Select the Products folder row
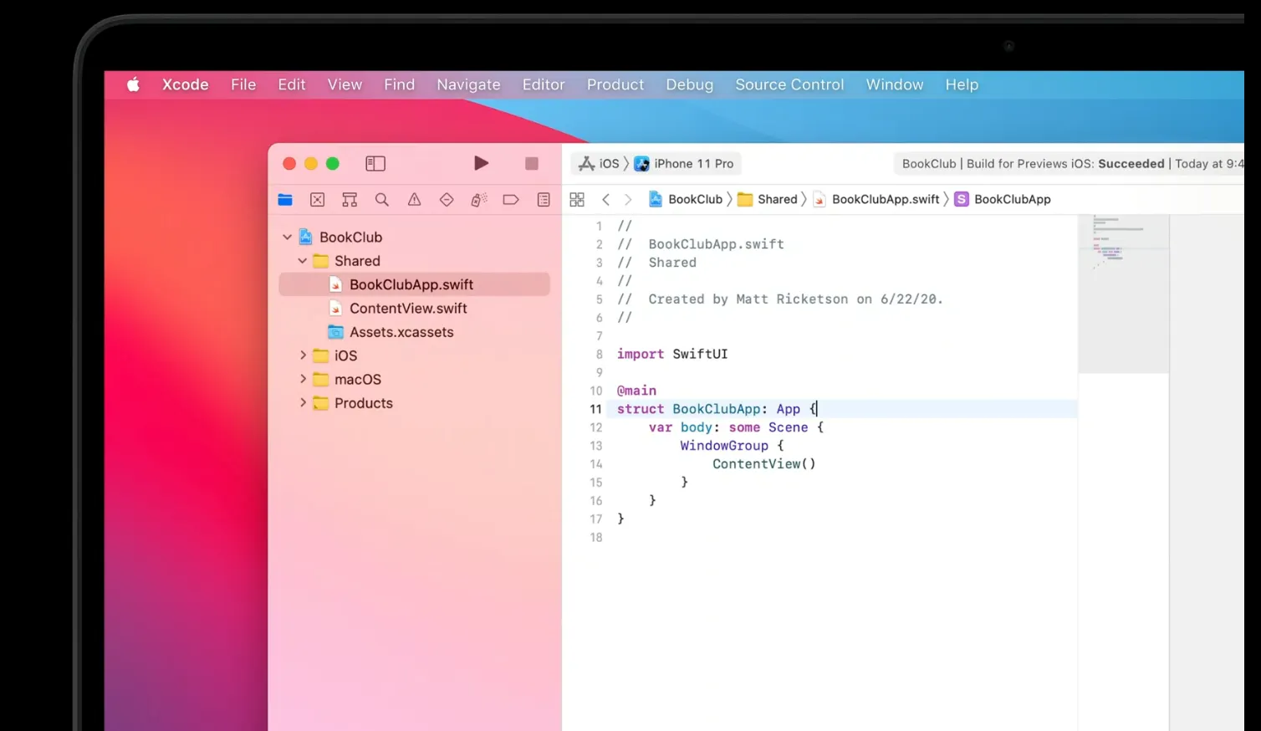The width and height of the screenshot is (1261, 731). tap(415, 403)
